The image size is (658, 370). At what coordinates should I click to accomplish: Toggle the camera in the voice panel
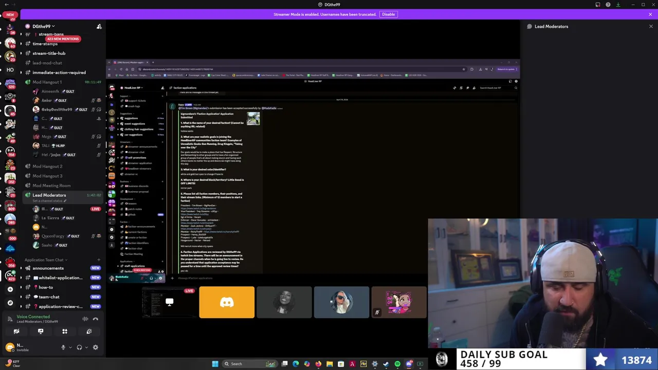16,331
